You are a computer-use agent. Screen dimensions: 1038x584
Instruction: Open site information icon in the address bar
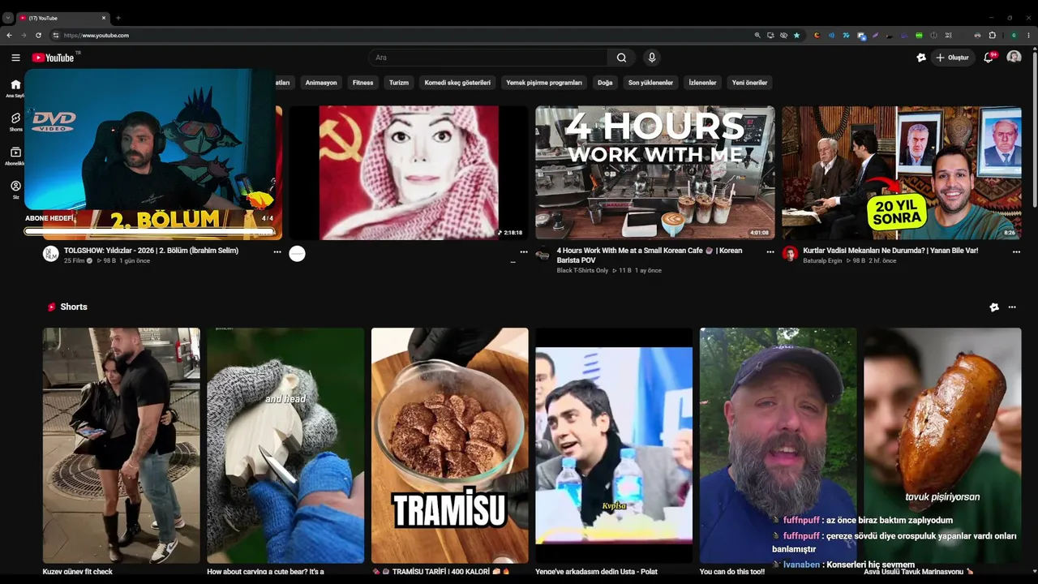point(55,36)
